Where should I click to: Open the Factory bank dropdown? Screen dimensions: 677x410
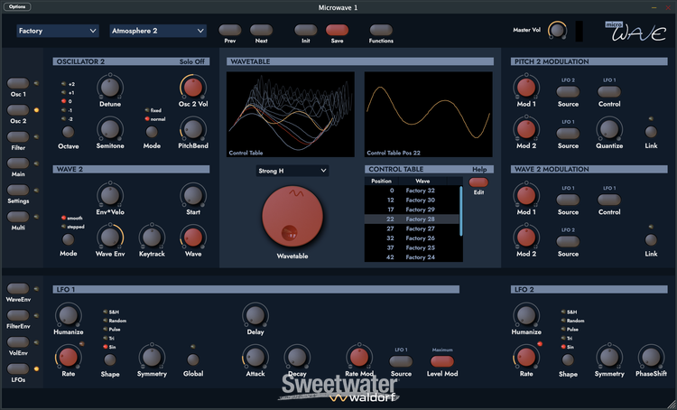[x=58, y=31]
